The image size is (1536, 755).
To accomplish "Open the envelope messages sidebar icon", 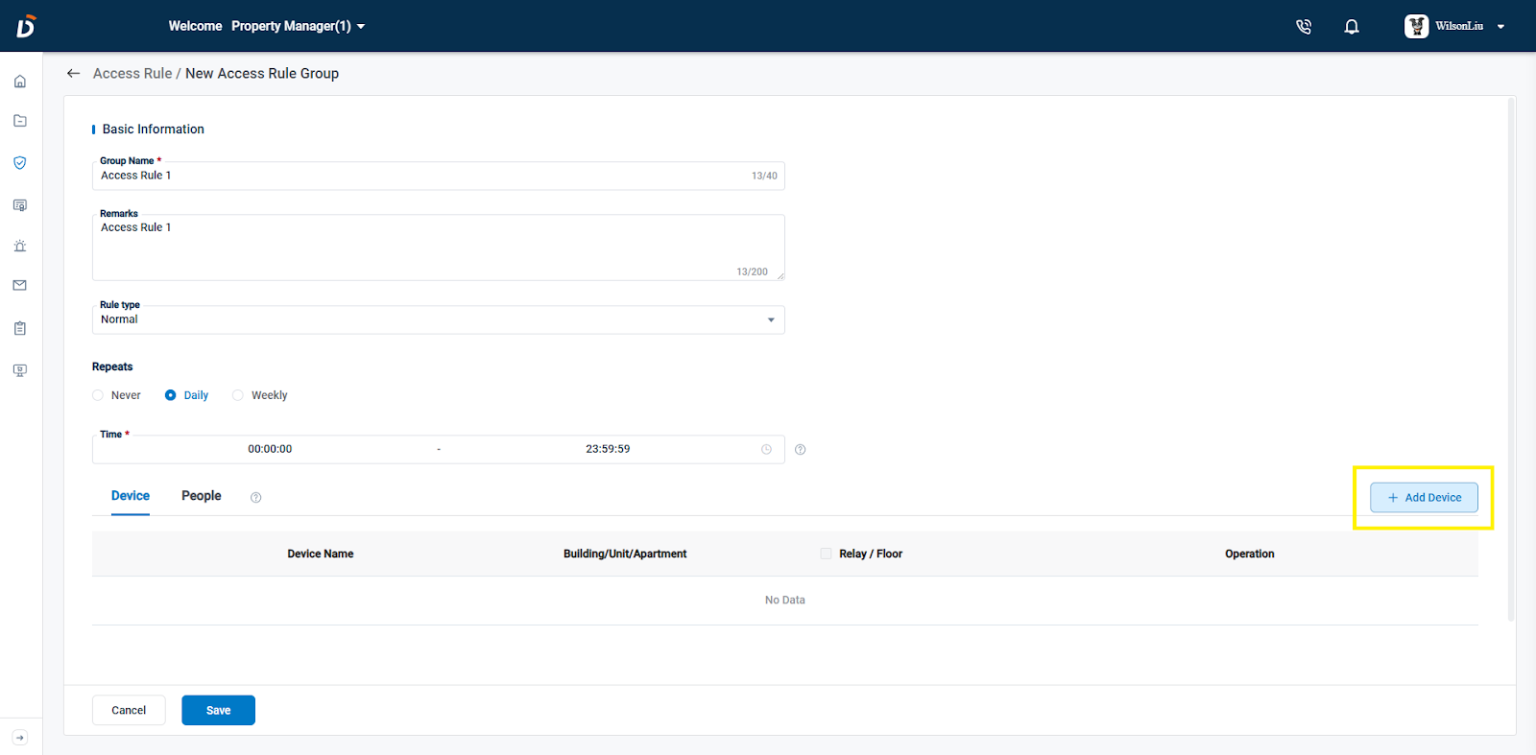I will click(20, 286).
